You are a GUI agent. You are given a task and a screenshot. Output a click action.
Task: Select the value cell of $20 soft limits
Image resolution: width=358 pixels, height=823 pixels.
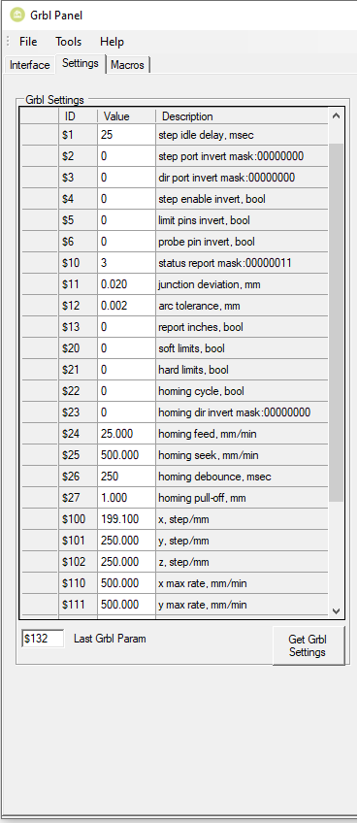(x=126, y=348)
